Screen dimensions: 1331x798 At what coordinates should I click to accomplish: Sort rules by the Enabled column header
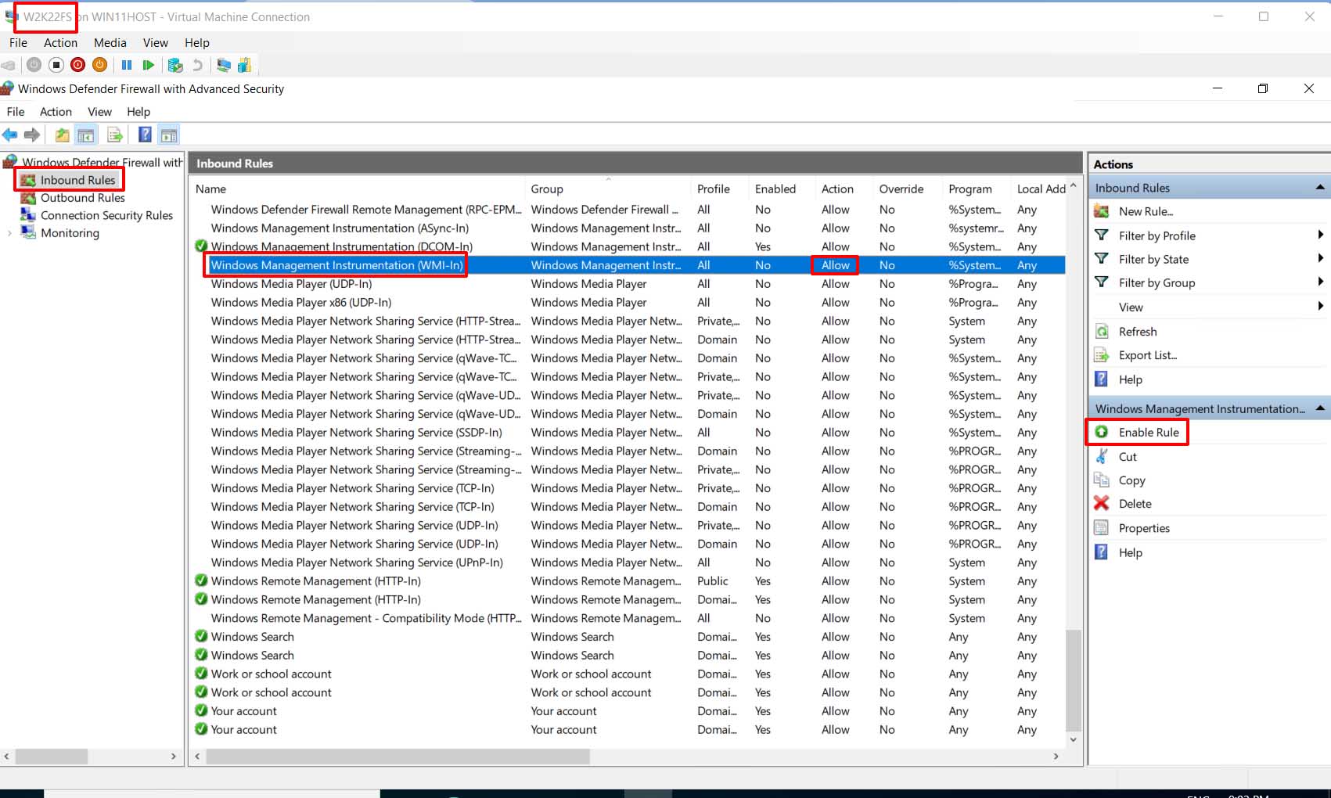tap(782, 189)
